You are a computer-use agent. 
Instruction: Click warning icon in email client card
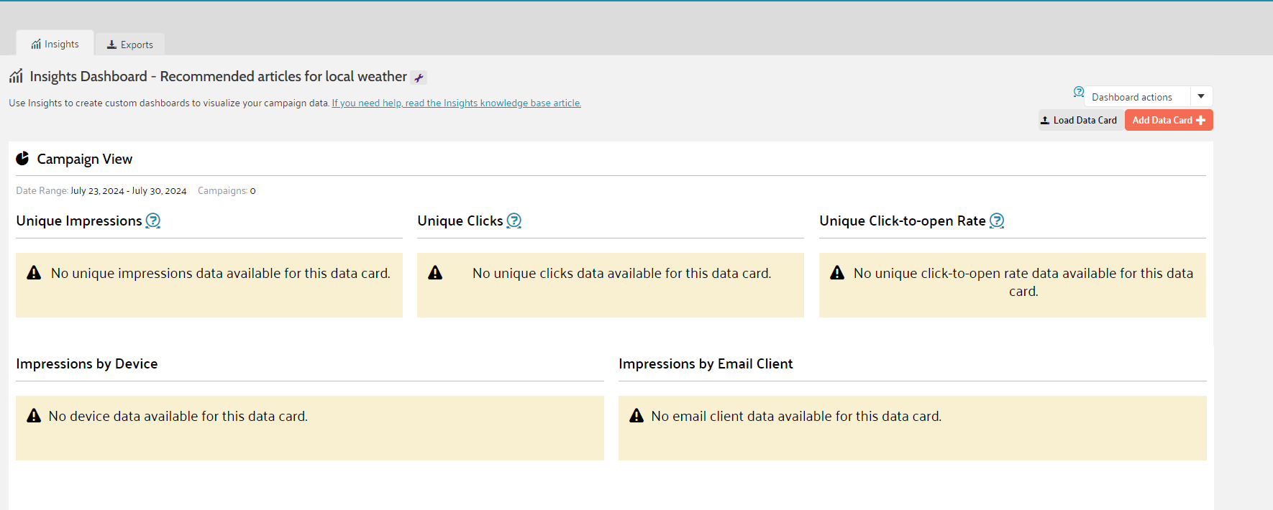point(636,416)
